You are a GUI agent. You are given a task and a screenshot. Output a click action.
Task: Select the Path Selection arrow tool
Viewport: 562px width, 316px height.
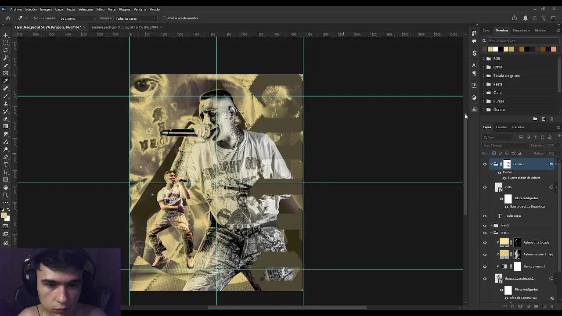click(x=6, y=172)
